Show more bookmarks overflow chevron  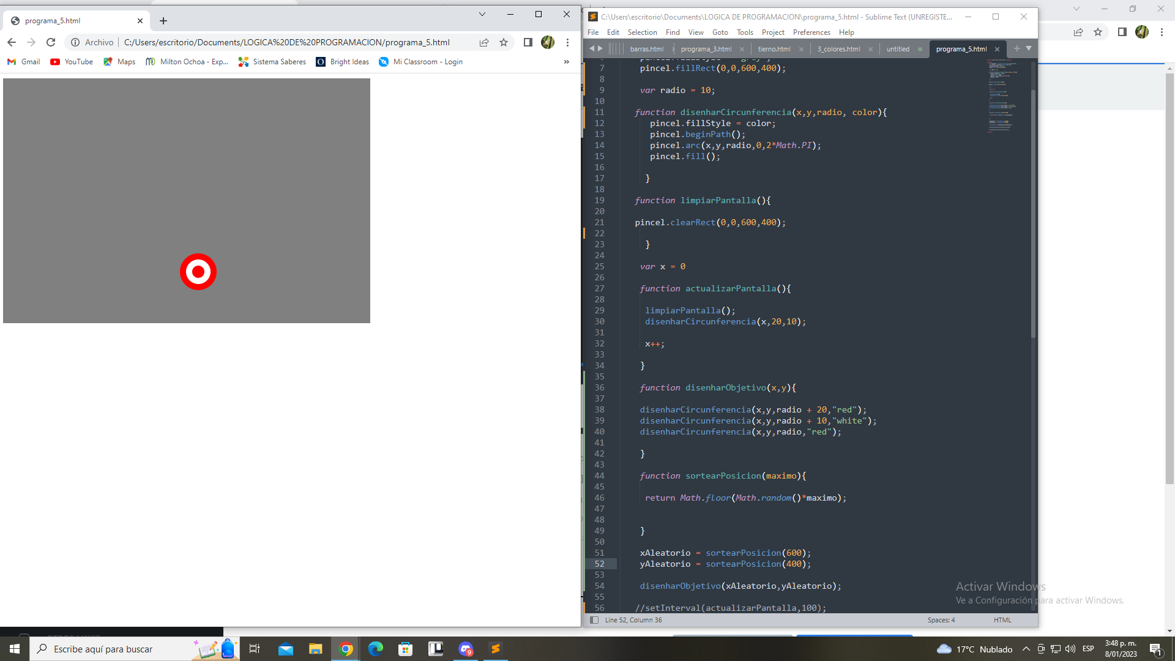click(567, 62)
